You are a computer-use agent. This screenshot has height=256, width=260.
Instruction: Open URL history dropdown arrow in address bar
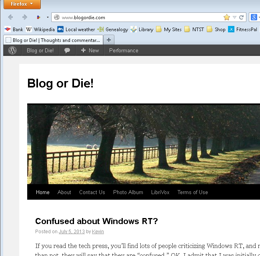[x=234, y=17]
